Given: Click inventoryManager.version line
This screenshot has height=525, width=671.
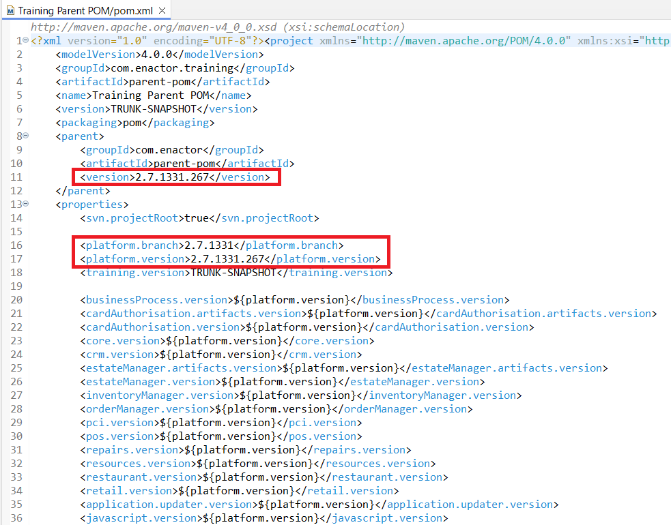Looking at the screenshot, I should (301, 395).
